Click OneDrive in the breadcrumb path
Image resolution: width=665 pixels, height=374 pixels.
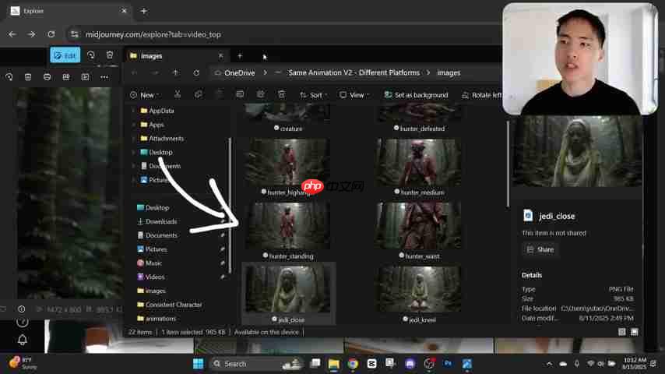tap(239, 73)
